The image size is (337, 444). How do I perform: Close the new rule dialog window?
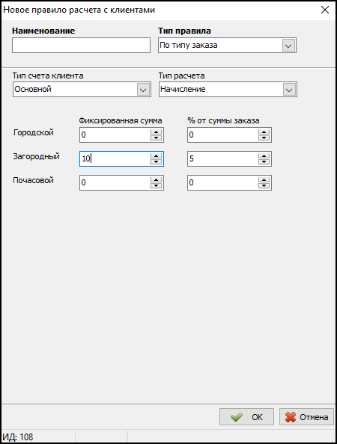325,10
